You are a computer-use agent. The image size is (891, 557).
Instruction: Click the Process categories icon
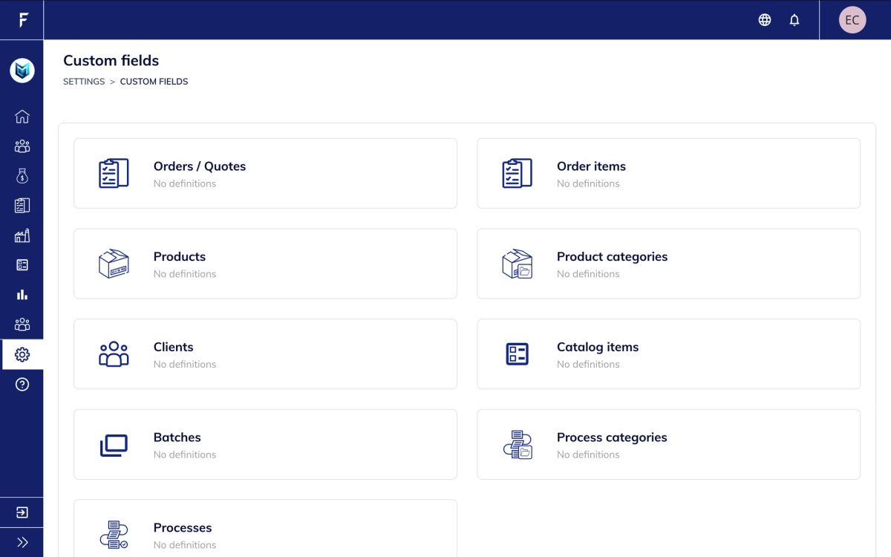[518, 444]
